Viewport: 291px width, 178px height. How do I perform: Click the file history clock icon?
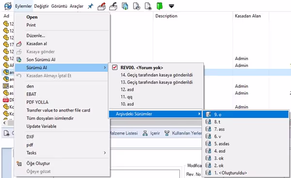[137, 6]
